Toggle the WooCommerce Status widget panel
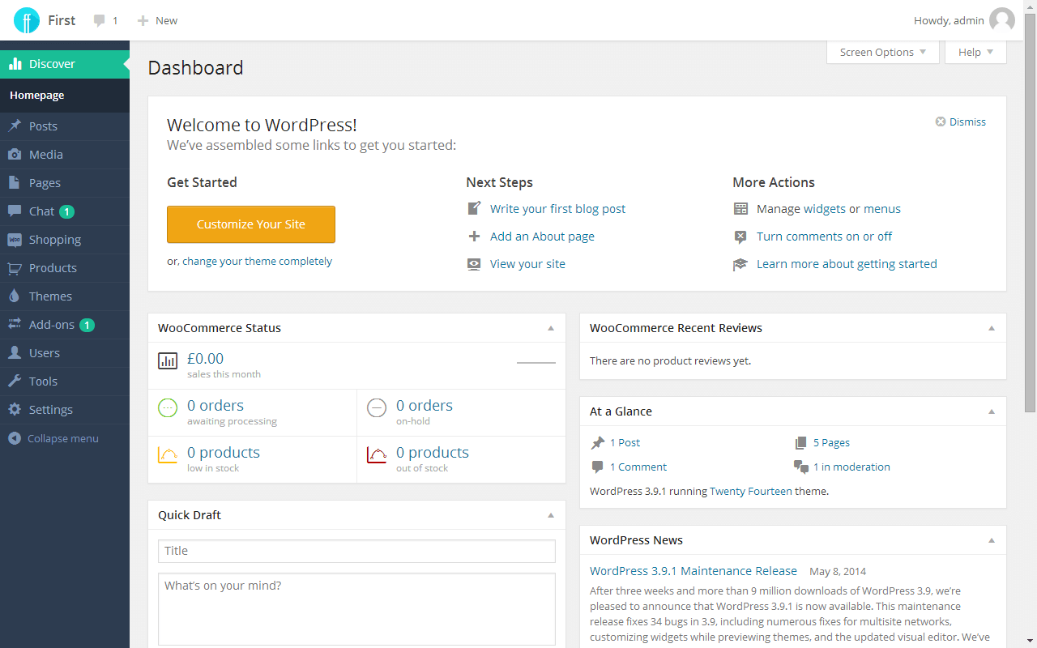This screenshot has height=648, width=1037. click(x=551, y=328)
